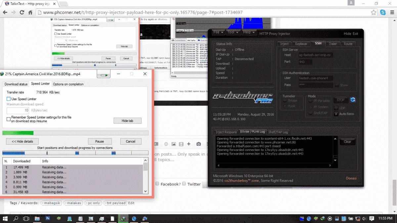This screenshot has height=223, width=397.
Task: Click the Chrome back arrow
Action: [x=5, y=13]
